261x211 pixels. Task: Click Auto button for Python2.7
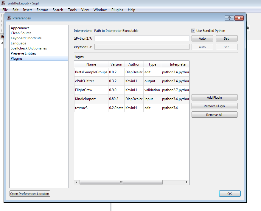(x=202, y=38)
